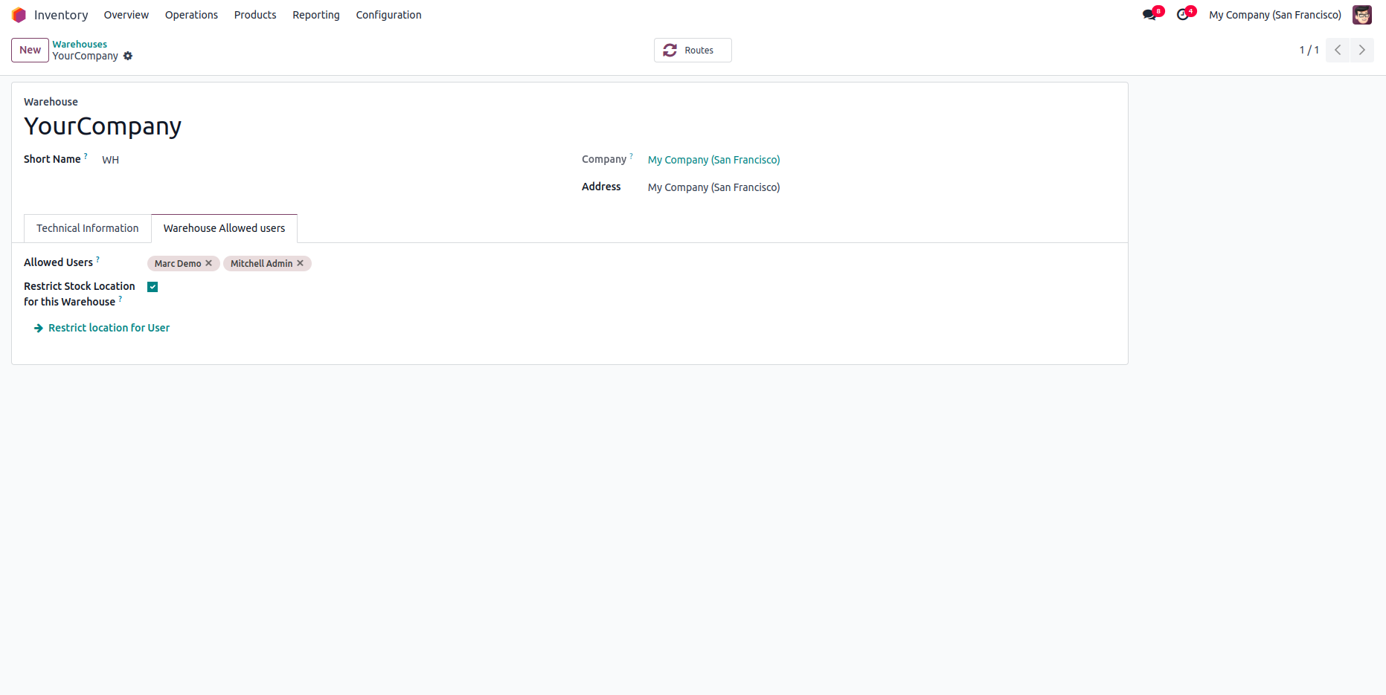Open the gear settings icon beside YourCompany
Viewport: 1386px width, 695px height.
coord(128,56)
